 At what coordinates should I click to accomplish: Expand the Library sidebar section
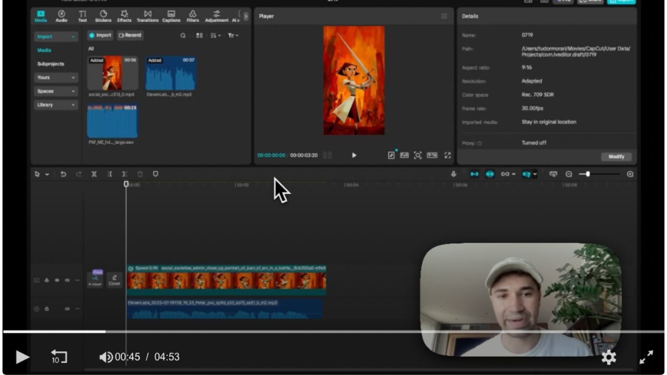click(x=56, y=105)
